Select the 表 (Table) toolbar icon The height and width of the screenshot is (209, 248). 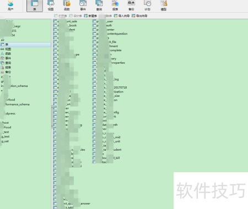click(x=35, y=5)
